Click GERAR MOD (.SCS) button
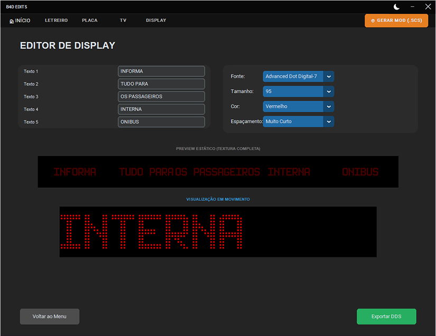This screenshot has height=336, width=436. click(x=396, y=21)
